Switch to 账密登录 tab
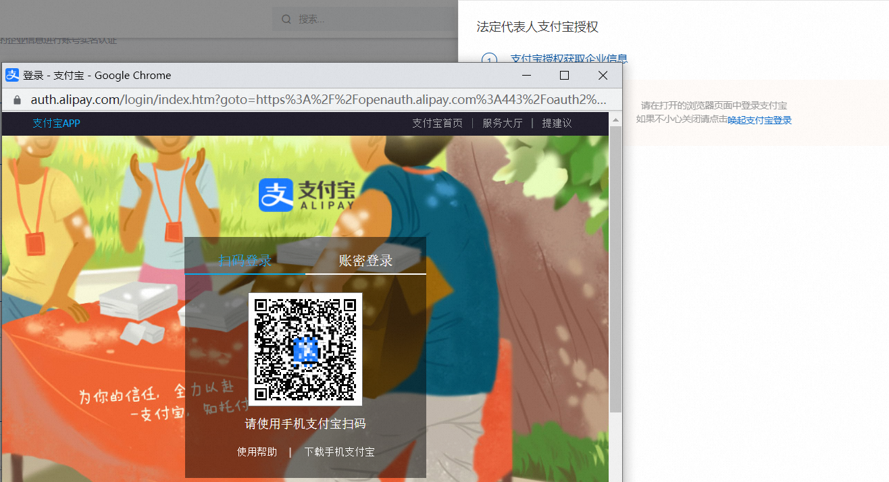This screenshot has height=482, width=889. coord(365,261)
